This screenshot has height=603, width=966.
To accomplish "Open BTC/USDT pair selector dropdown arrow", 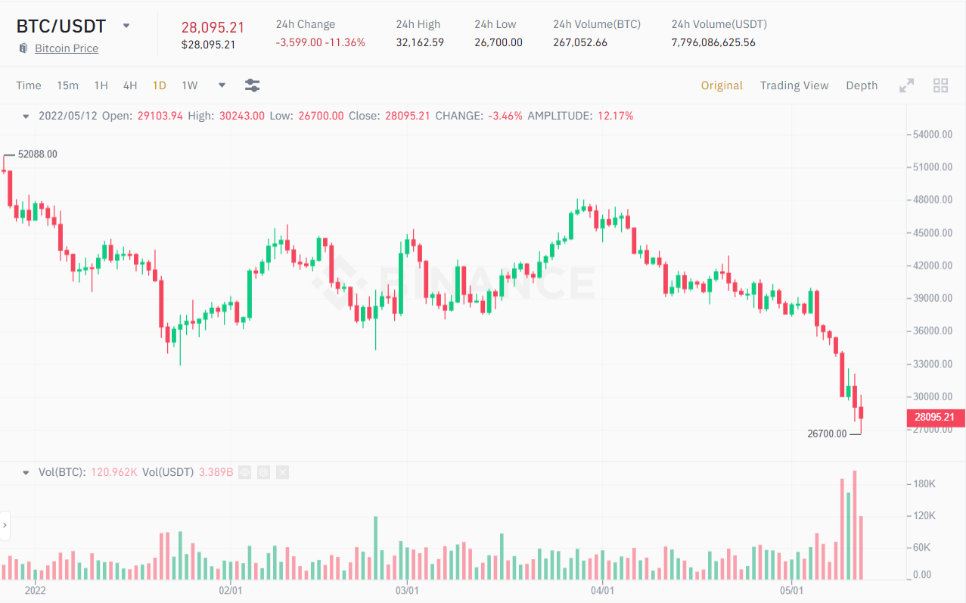I will pyautogui.click(x=126, y=26).
